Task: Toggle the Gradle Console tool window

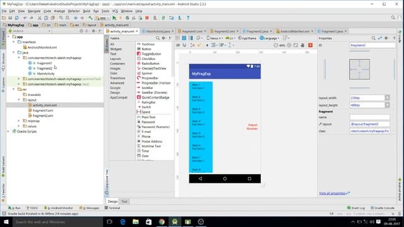Action: click(x=383, y=207)
